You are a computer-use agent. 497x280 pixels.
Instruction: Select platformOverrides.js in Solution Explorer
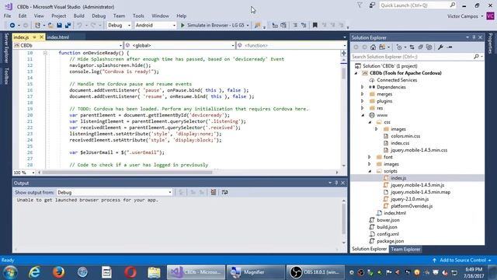point(412,206)
